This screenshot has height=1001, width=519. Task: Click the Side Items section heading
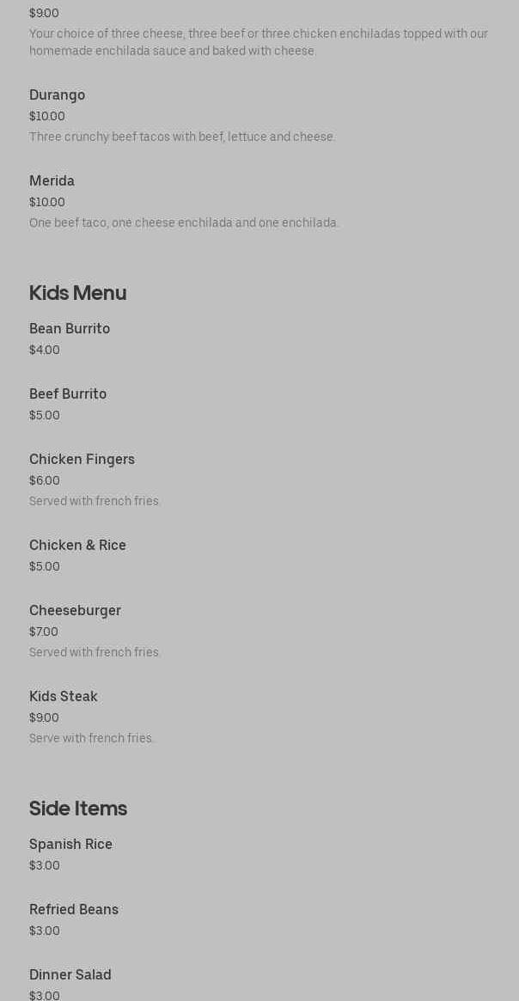pyautogui.click(x=78, y=809)
